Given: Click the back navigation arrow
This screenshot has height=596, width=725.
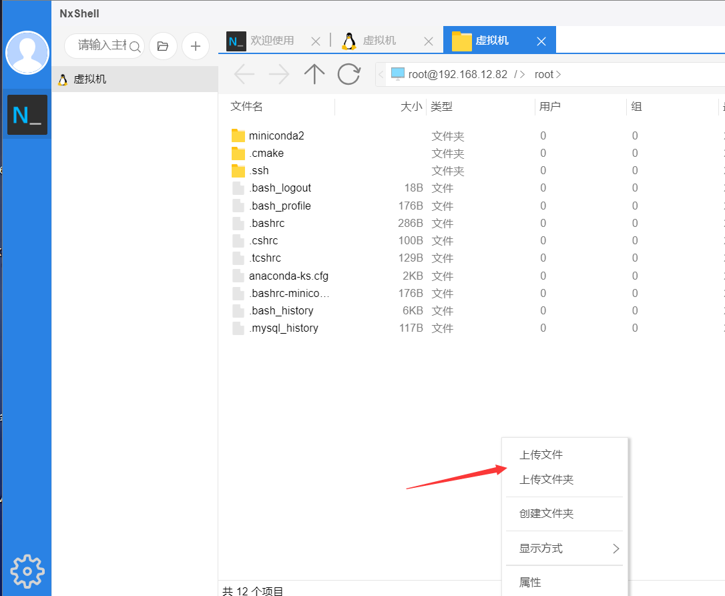Looking at the screenshot, I should pyautogui.click(x=244, y=74).
